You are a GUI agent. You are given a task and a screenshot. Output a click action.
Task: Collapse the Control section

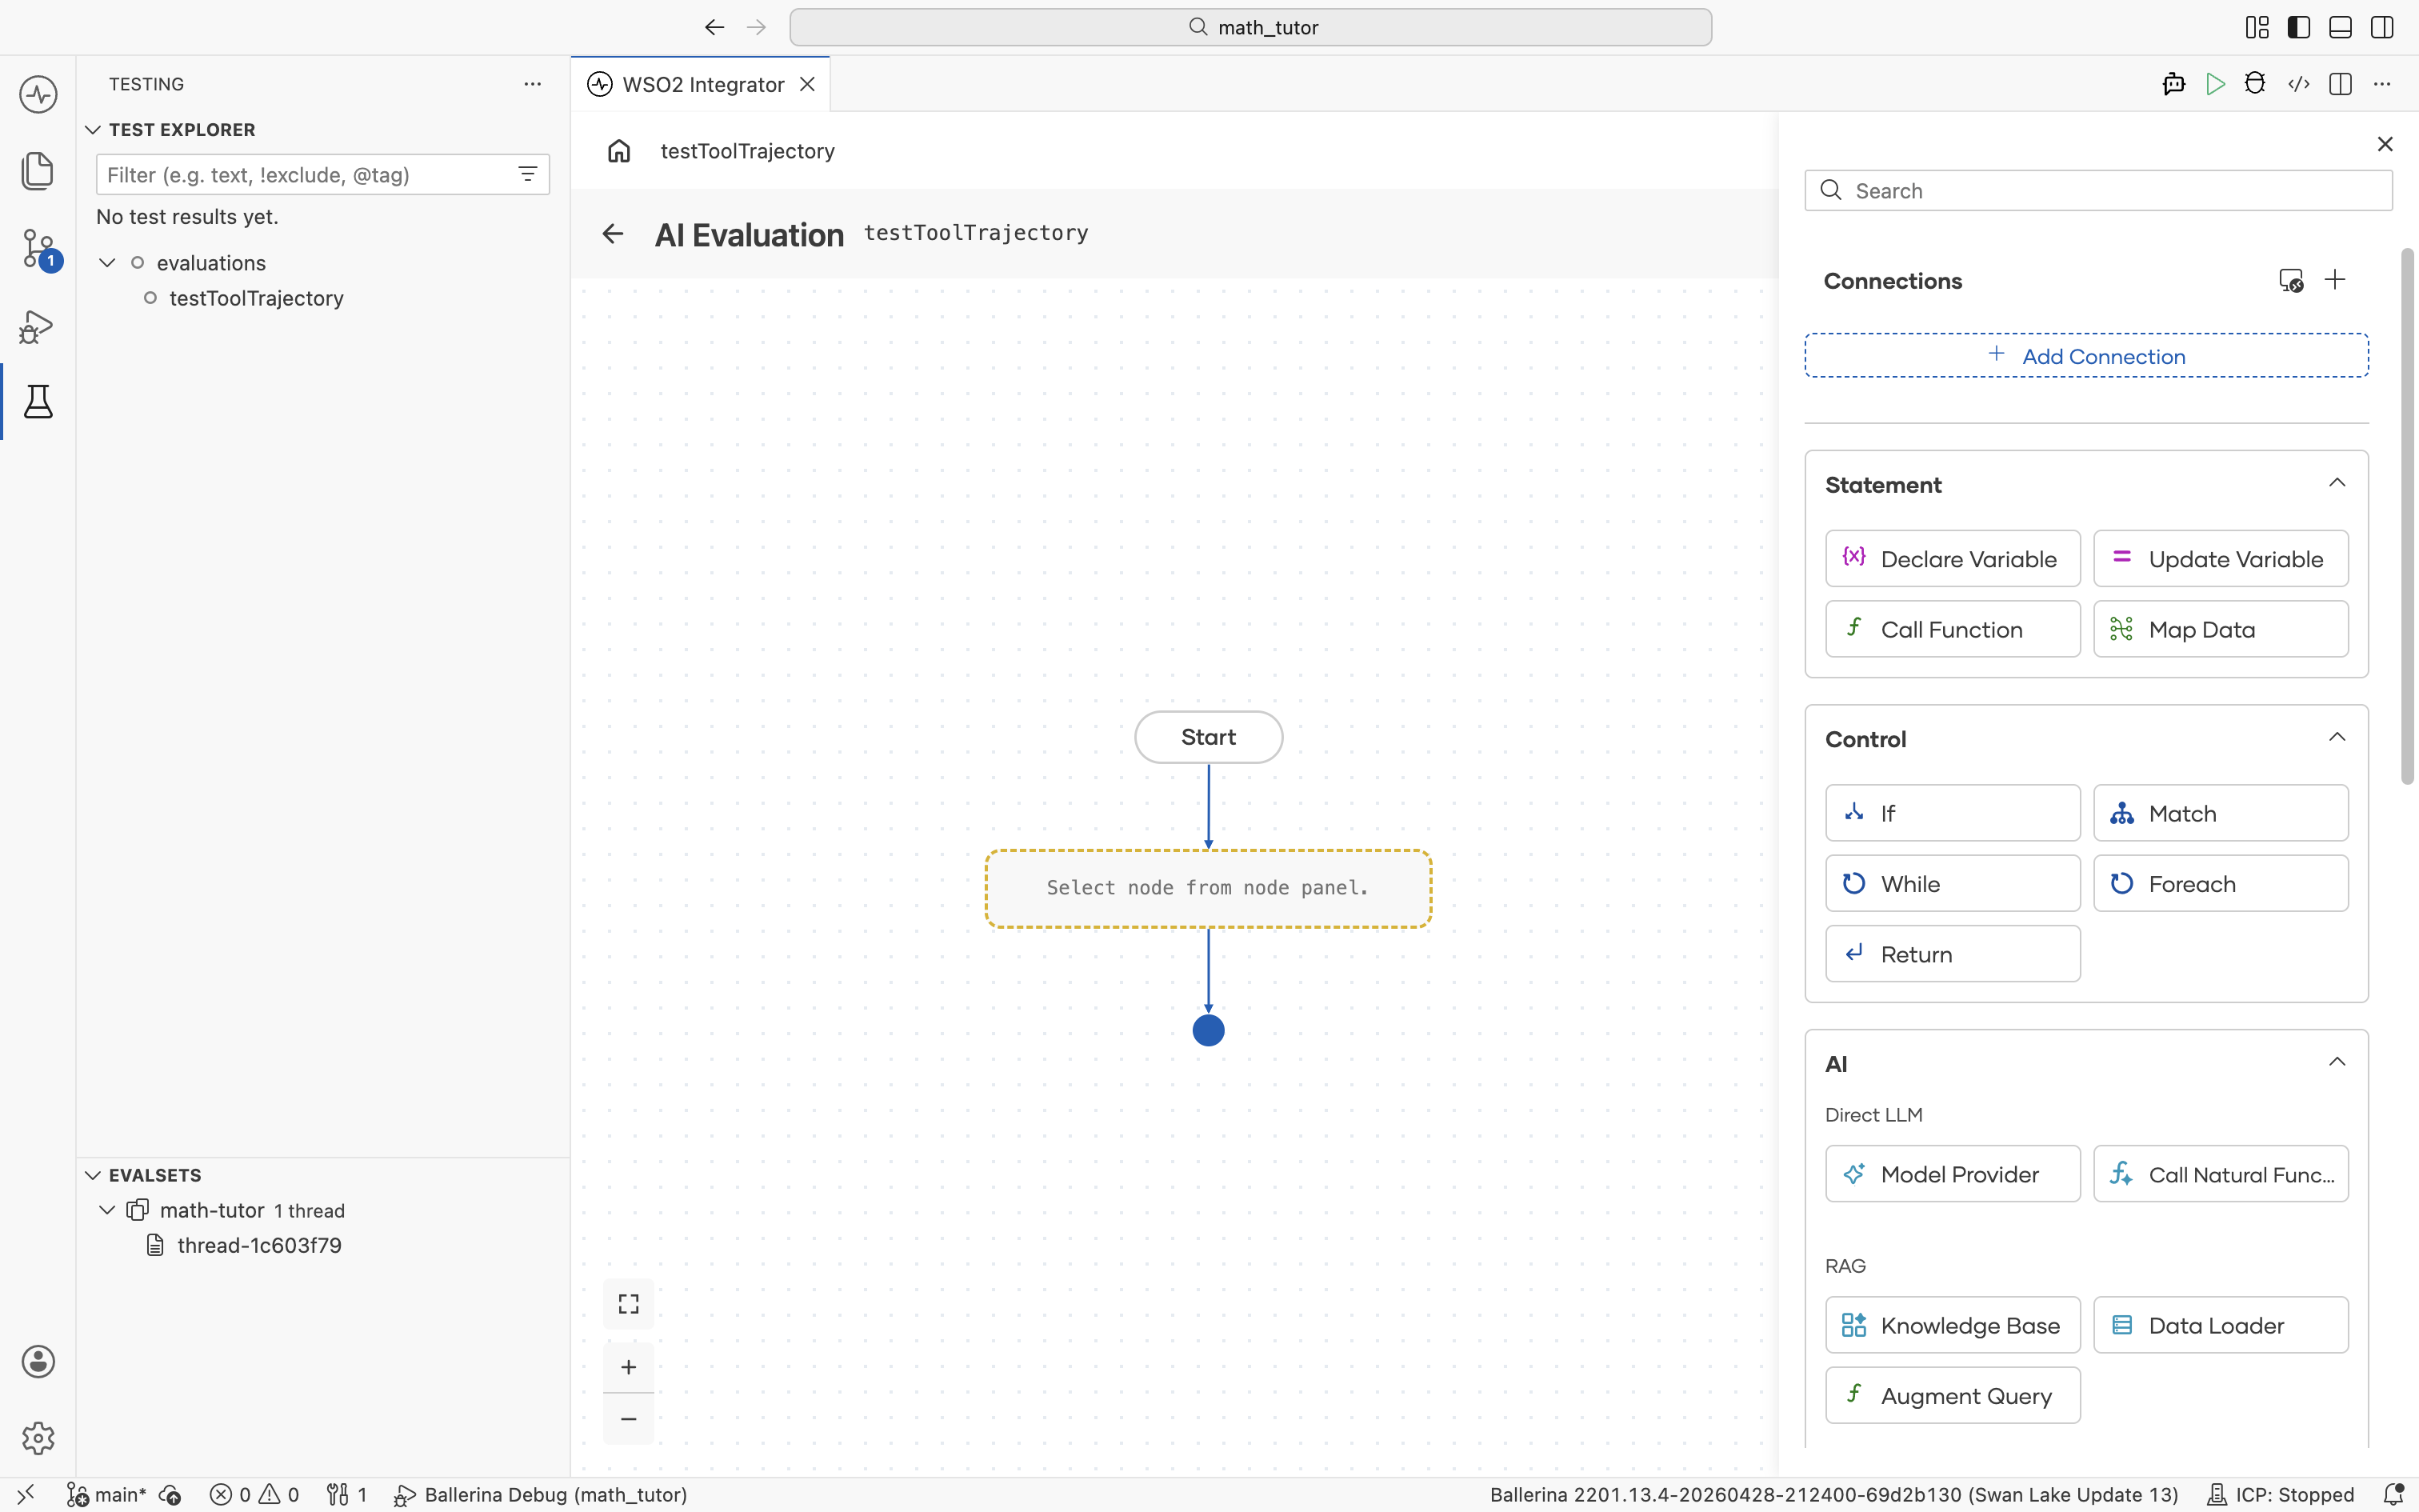click(2337, 738)
